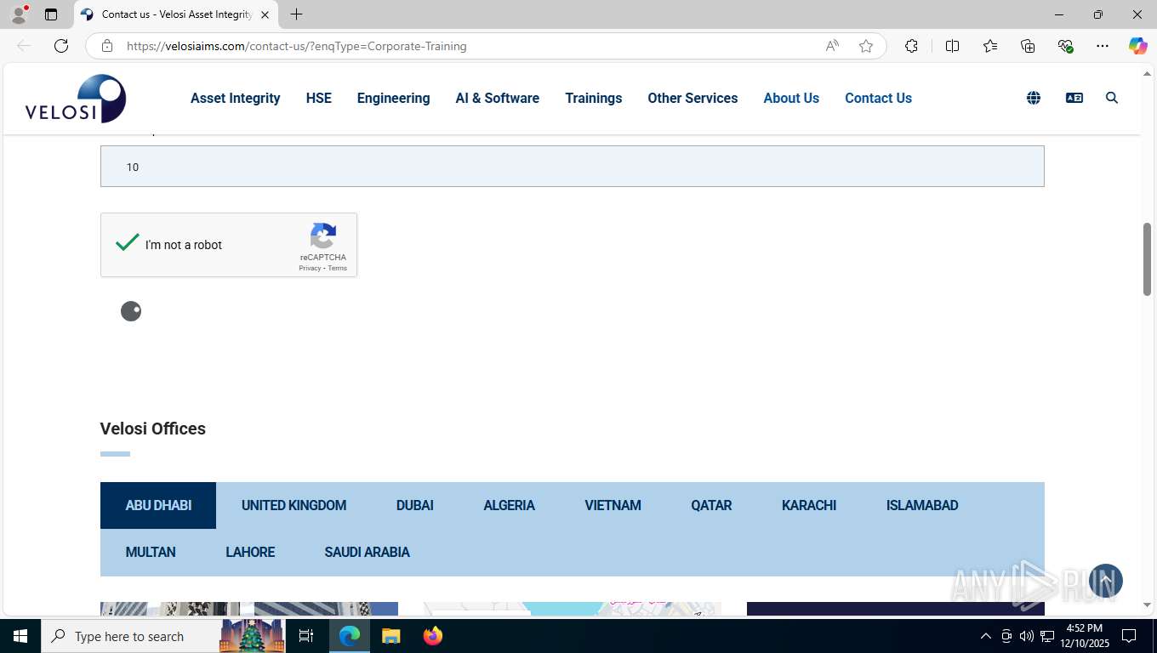Image resolution: width=1157 pixels, height=653 pixels.
Task: Open Task View on taskbar
Action: click(x=306, y=636)
